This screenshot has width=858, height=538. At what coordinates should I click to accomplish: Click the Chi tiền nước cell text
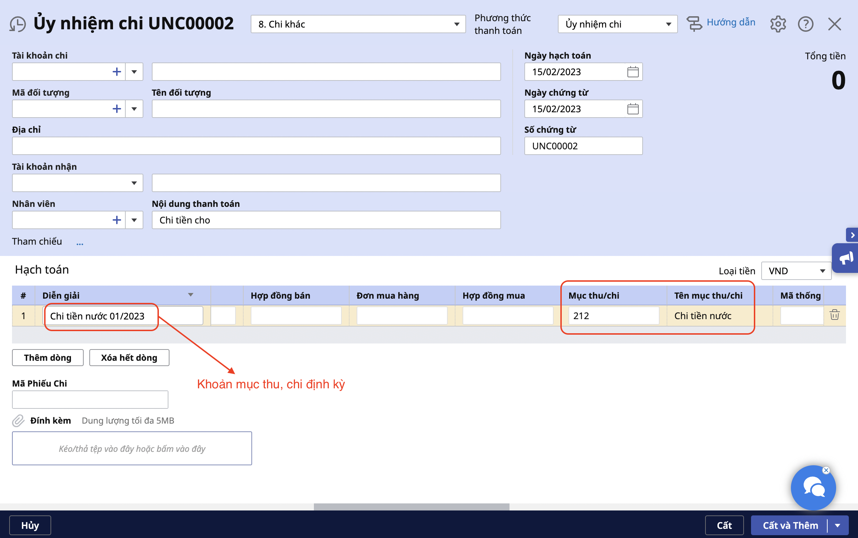[x=703, y=316]
